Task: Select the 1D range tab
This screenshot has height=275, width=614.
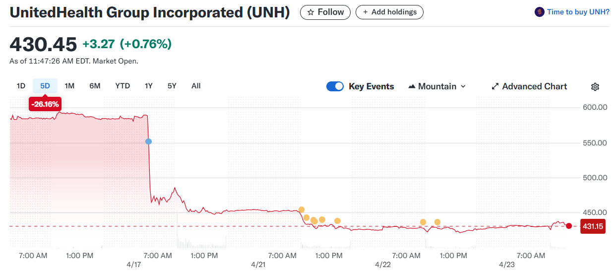Action: [21, 86]
